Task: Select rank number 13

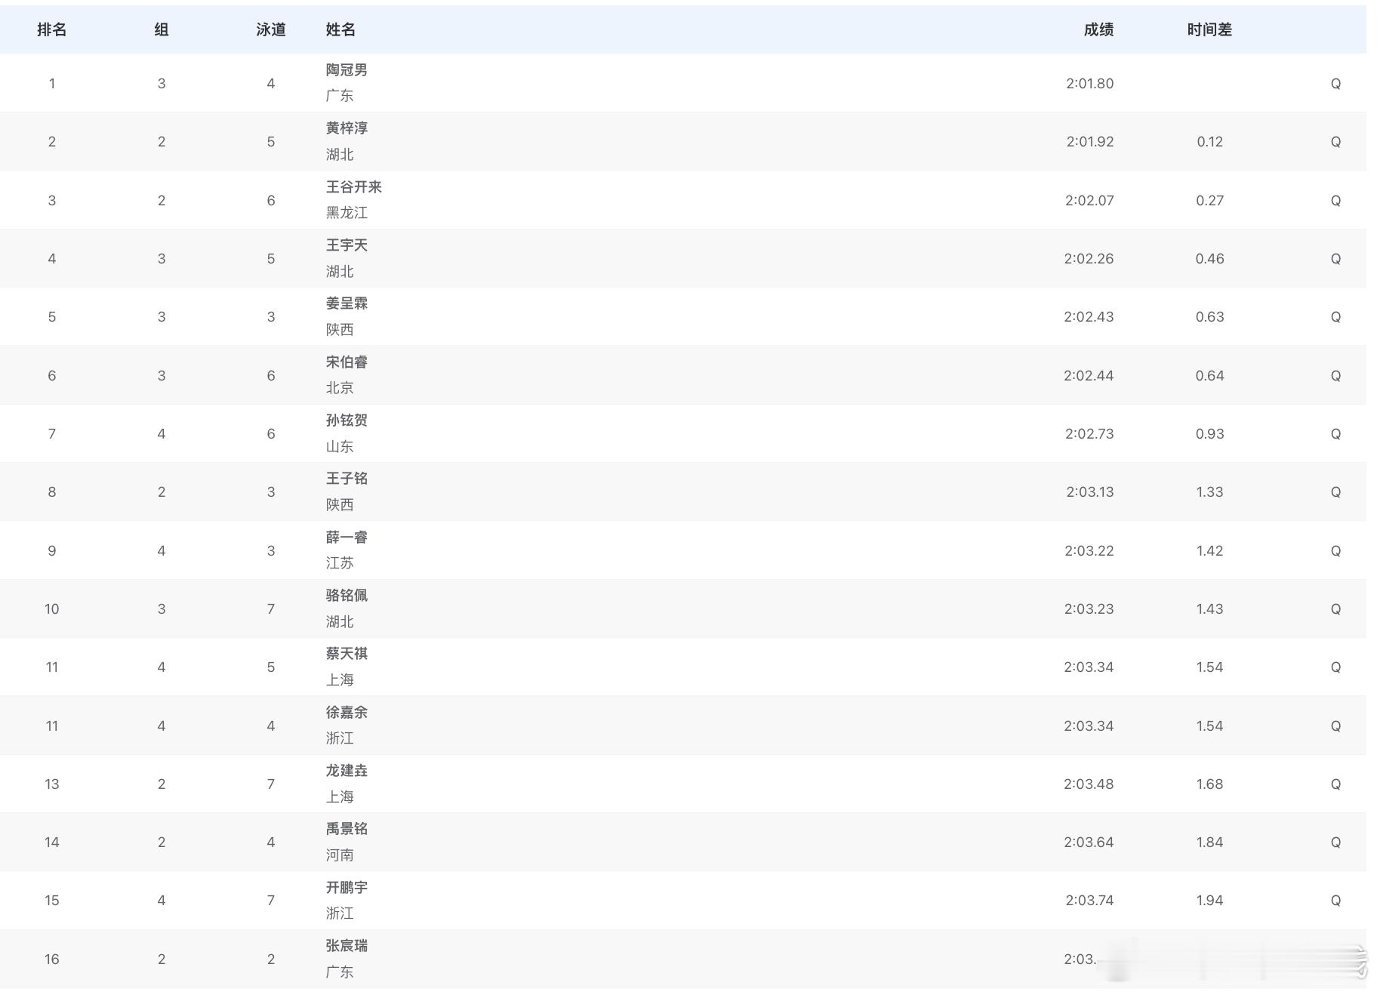Action: [52, 784]
